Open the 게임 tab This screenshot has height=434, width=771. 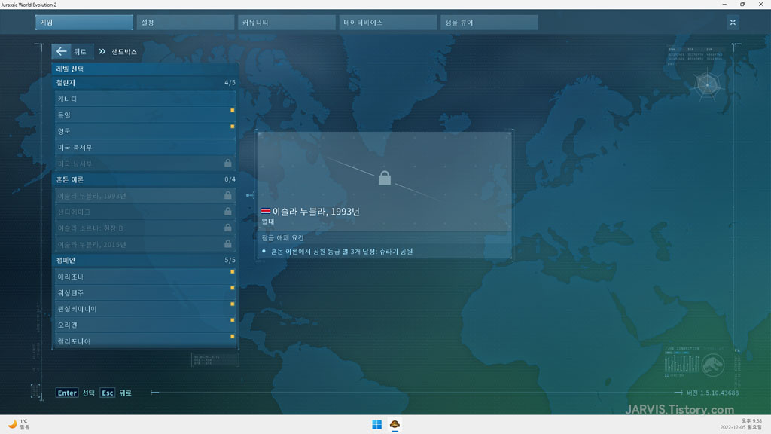point(84,22)
